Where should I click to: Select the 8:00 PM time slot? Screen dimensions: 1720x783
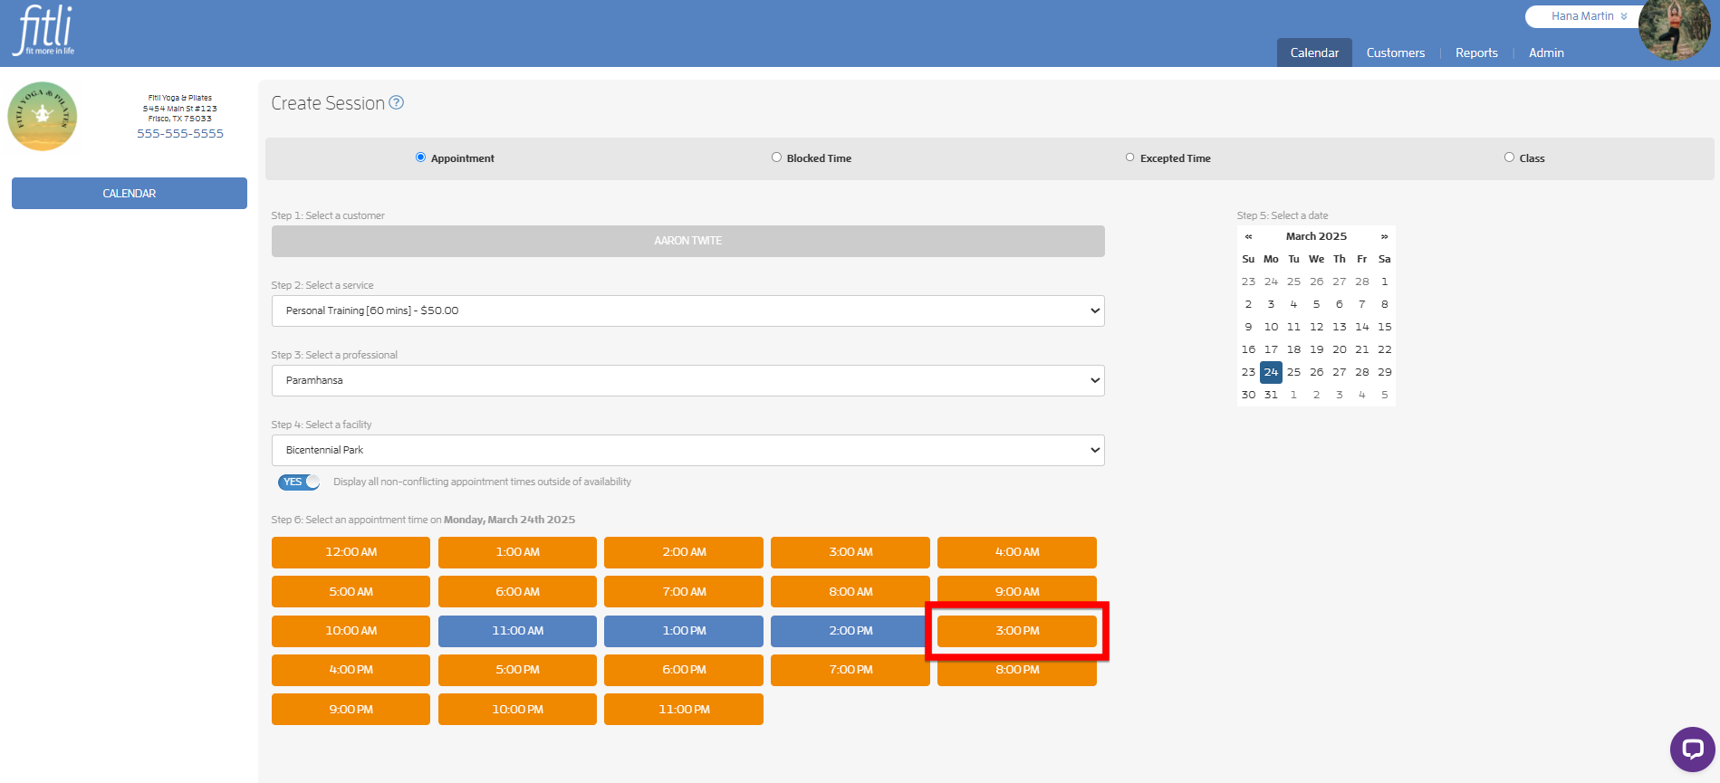(x=1017, y=670)
